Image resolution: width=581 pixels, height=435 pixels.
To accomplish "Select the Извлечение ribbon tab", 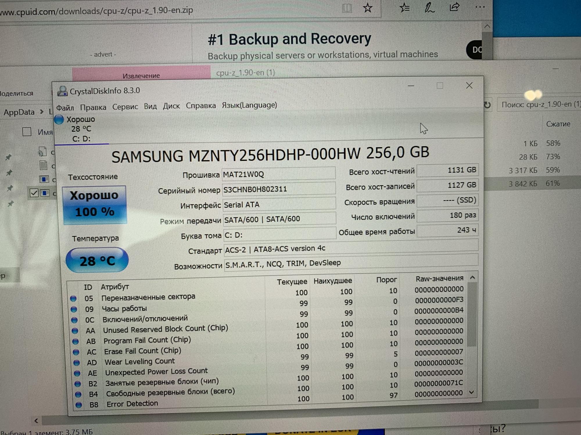I will (141, 76).
